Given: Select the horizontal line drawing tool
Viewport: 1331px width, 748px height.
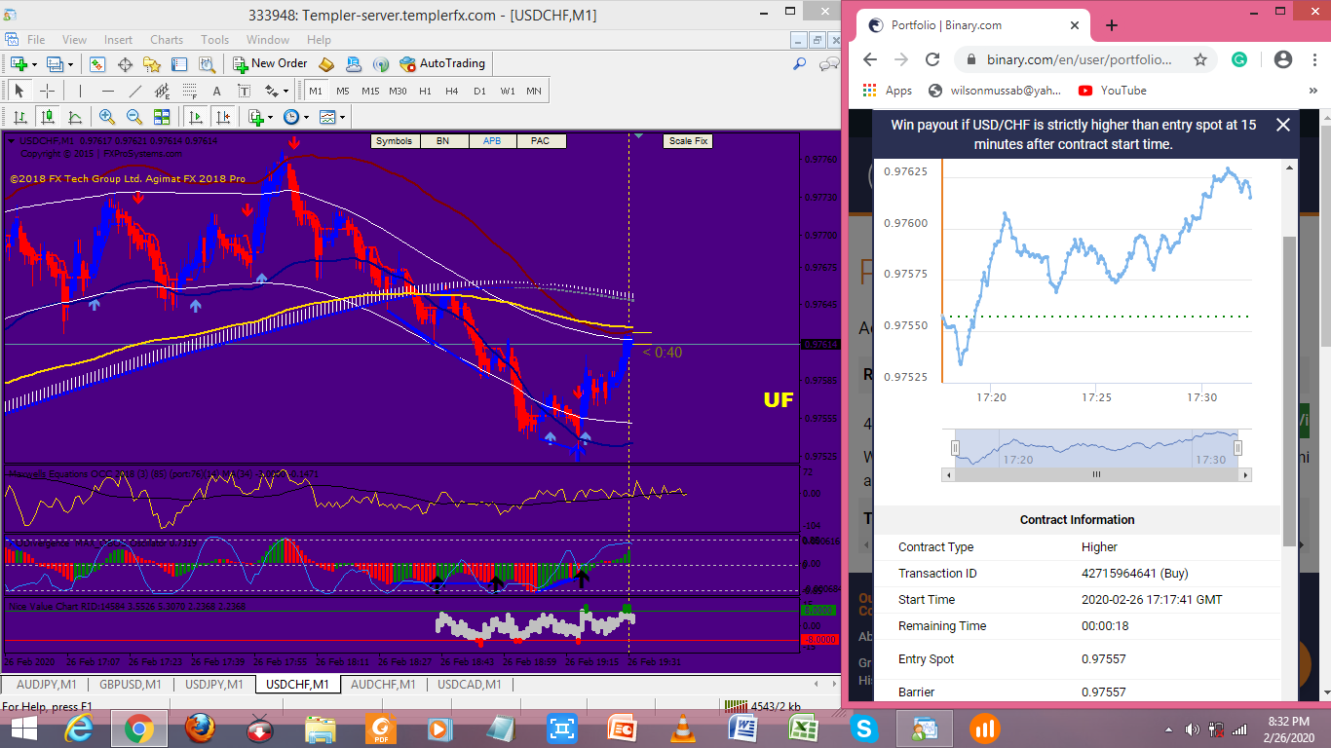Looking at the screenshot, I should 108,92.
